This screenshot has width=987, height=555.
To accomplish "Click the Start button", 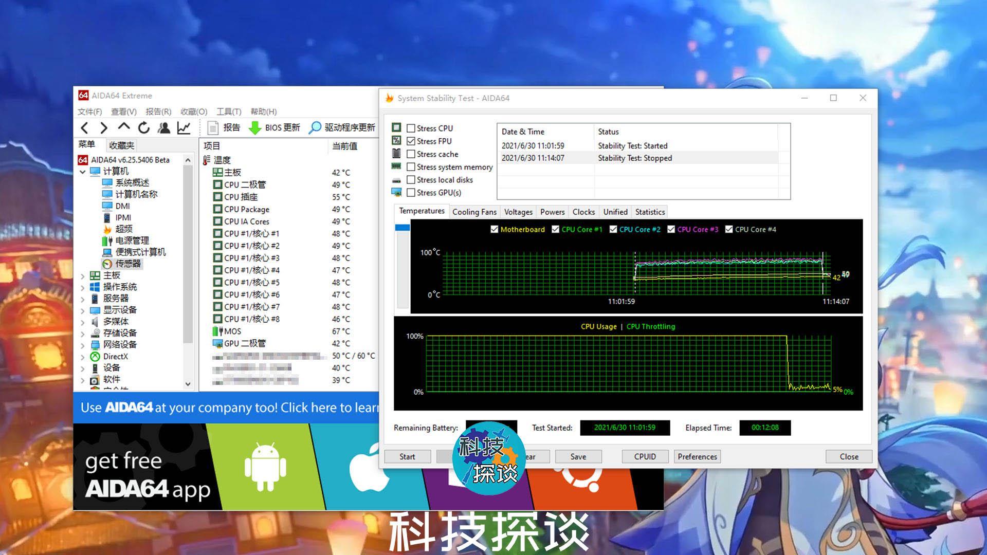I will (407, 456).
